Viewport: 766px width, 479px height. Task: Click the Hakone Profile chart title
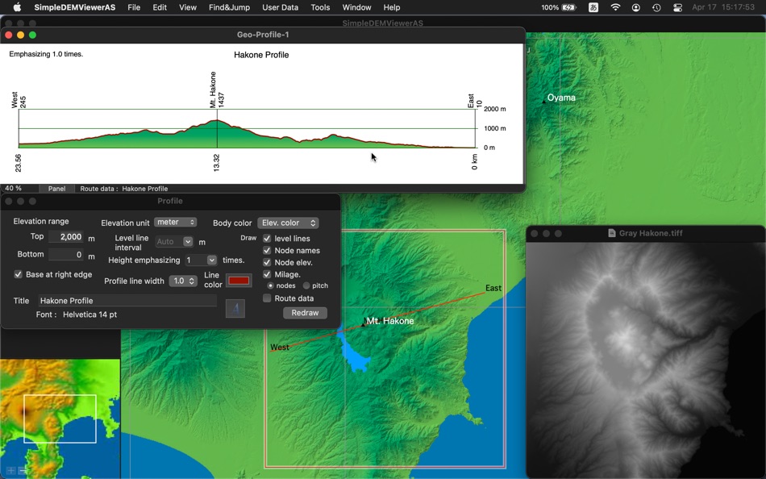[261, 55]
